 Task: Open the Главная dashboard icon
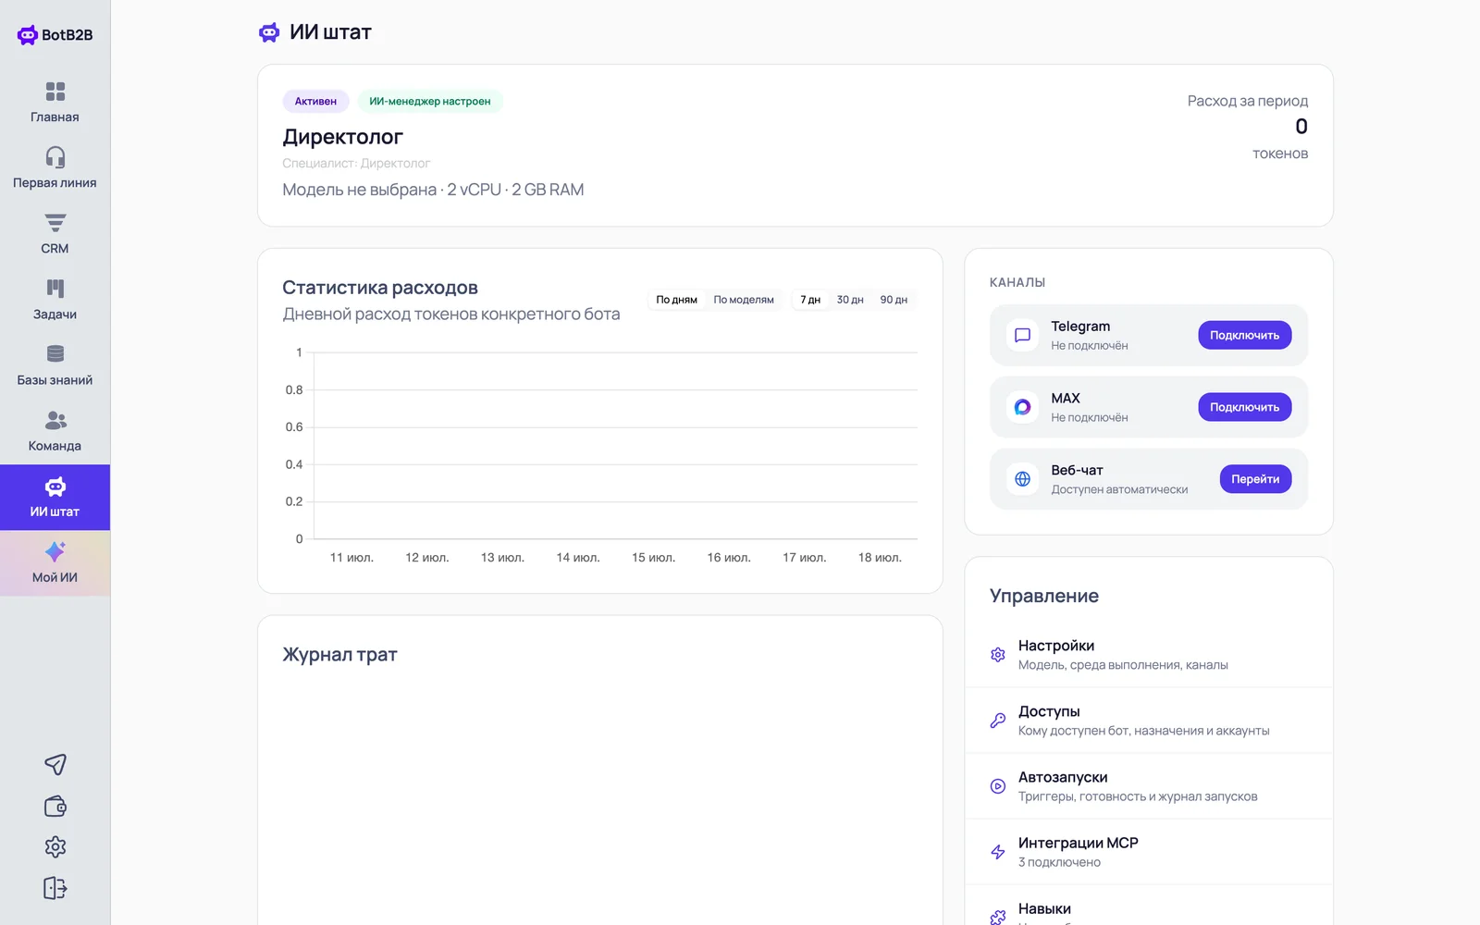click(55, 92)
